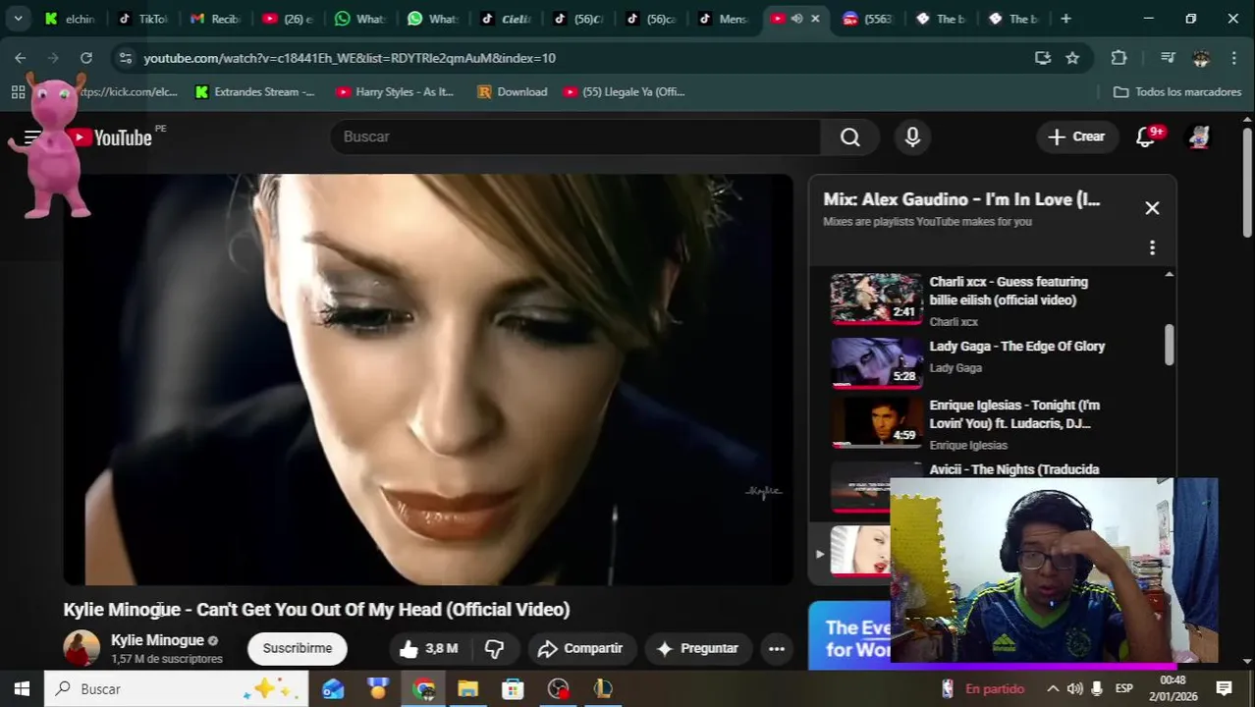This screenshot has height=707, width=1255.
Task: Click on the video player
Action: pos(428,380)
